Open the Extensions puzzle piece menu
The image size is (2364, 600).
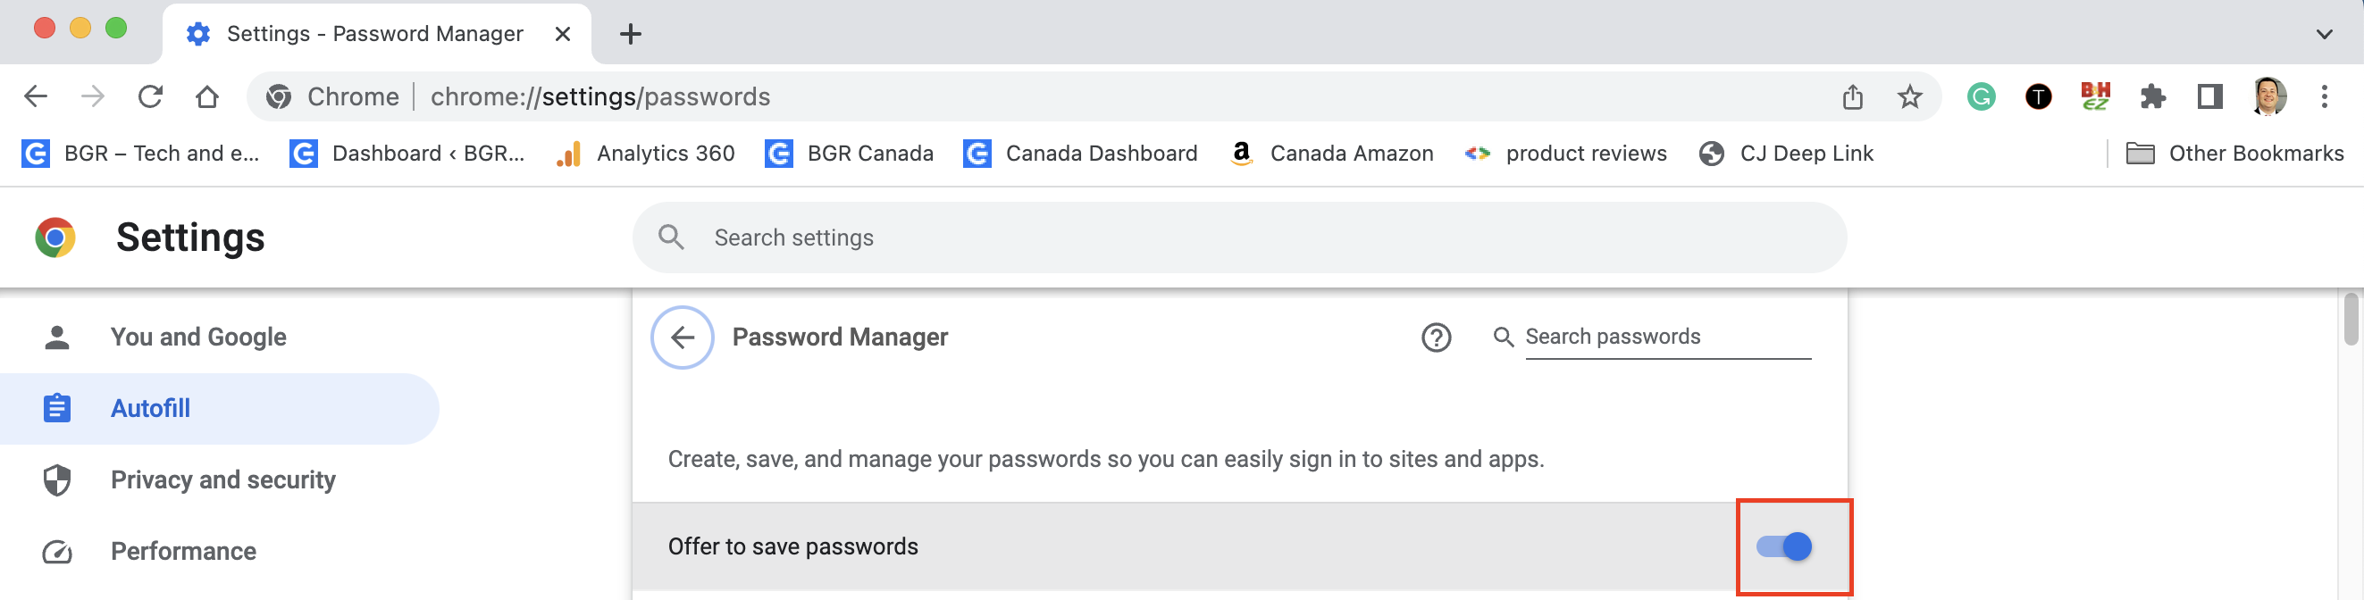tap(2152, 96)
